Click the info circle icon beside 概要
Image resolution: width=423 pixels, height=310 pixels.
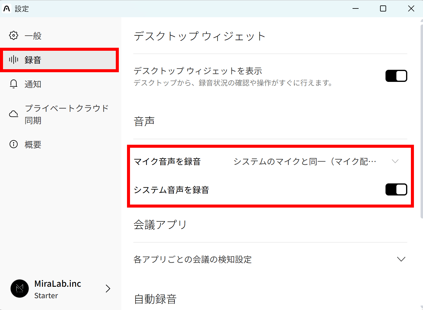tap(14, 144)
